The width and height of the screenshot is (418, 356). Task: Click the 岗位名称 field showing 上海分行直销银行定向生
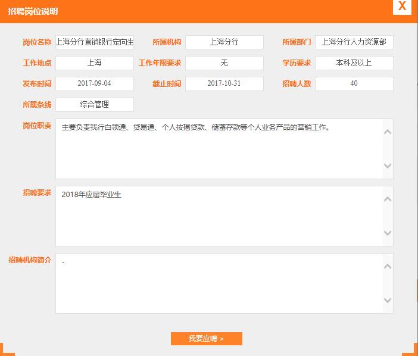[x=95, y=42]
